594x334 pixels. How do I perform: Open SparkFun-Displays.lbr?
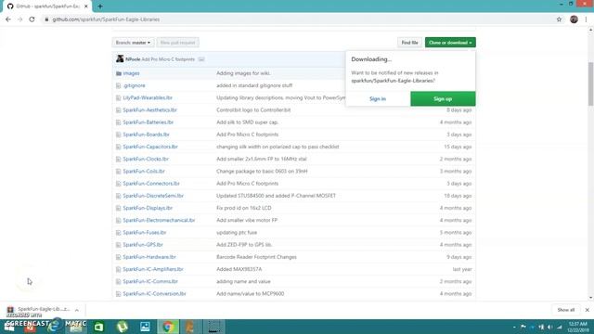148,208
